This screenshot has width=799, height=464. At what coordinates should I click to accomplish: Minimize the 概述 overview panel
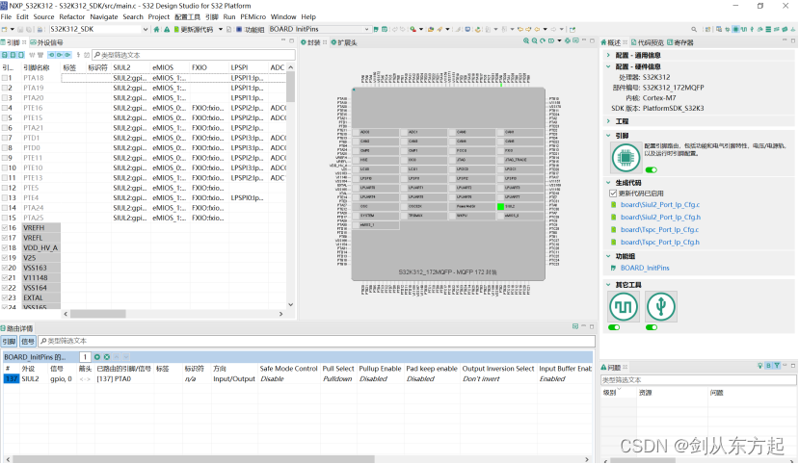(x=786, y=40)
